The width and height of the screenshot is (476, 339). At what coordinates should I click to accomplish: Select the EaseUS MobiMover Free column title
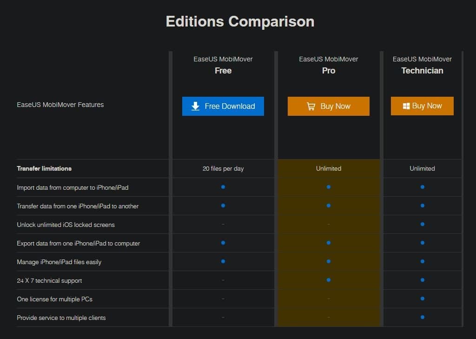[x=223, y=65]
